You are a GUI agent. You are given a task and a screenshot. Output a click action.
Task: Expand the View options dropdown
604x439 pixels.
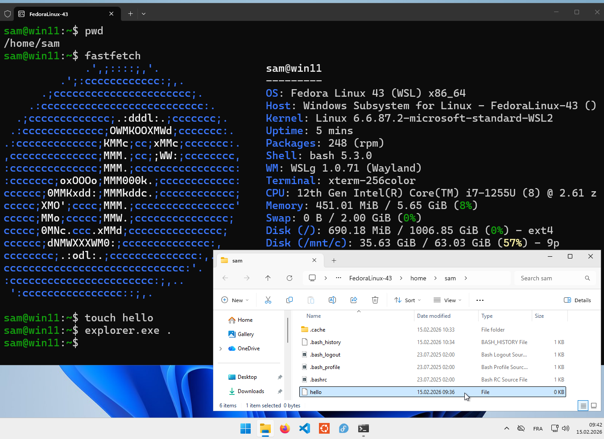point(447,300)
